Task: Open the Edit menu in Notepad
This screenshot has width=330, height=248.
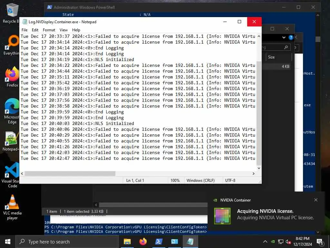Action: (x=35, y=30)
